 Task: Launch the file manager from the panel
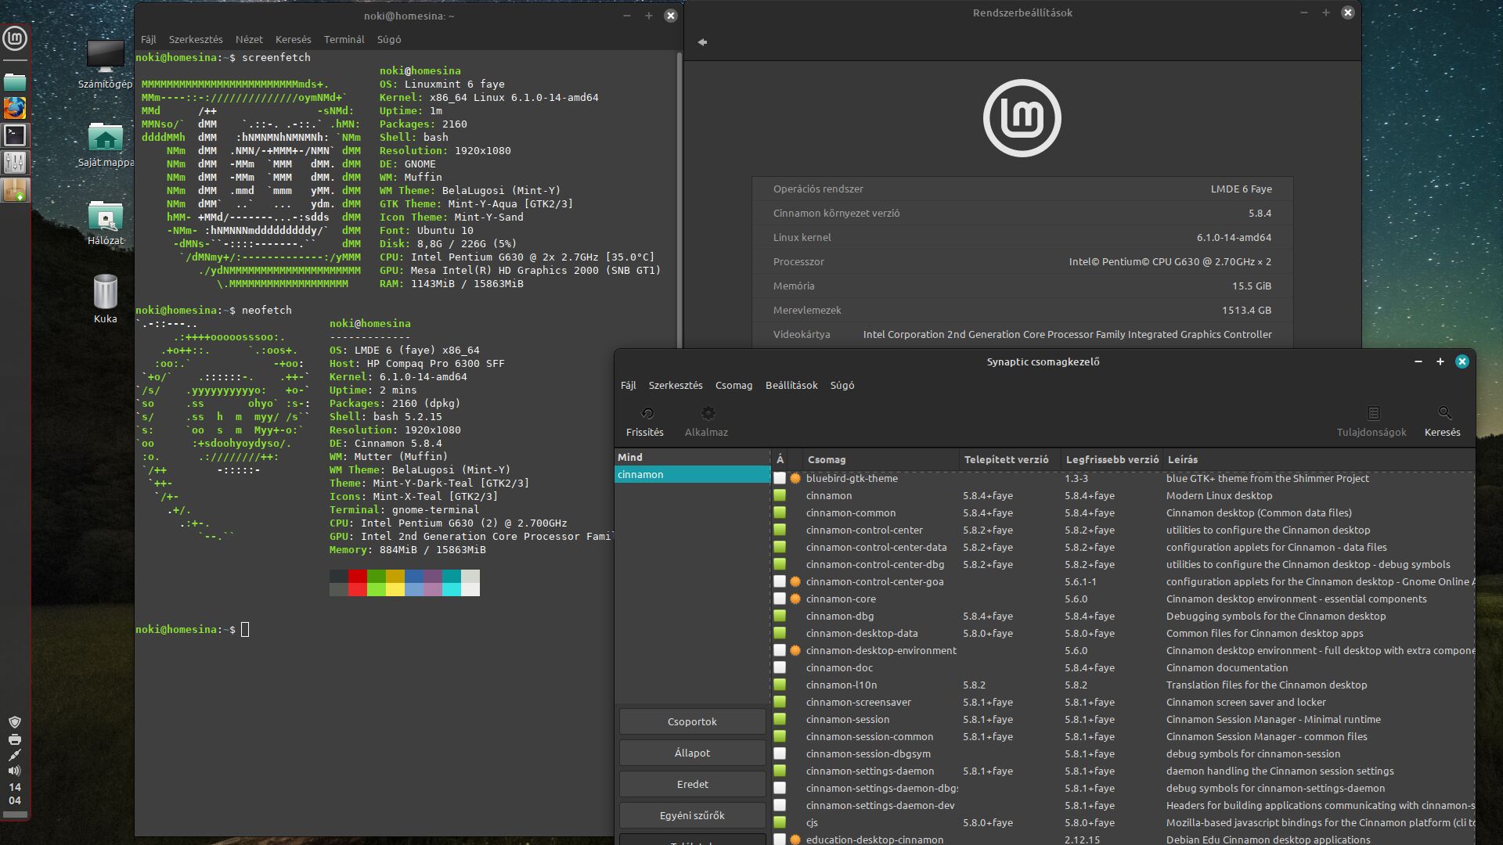(15, 82)
